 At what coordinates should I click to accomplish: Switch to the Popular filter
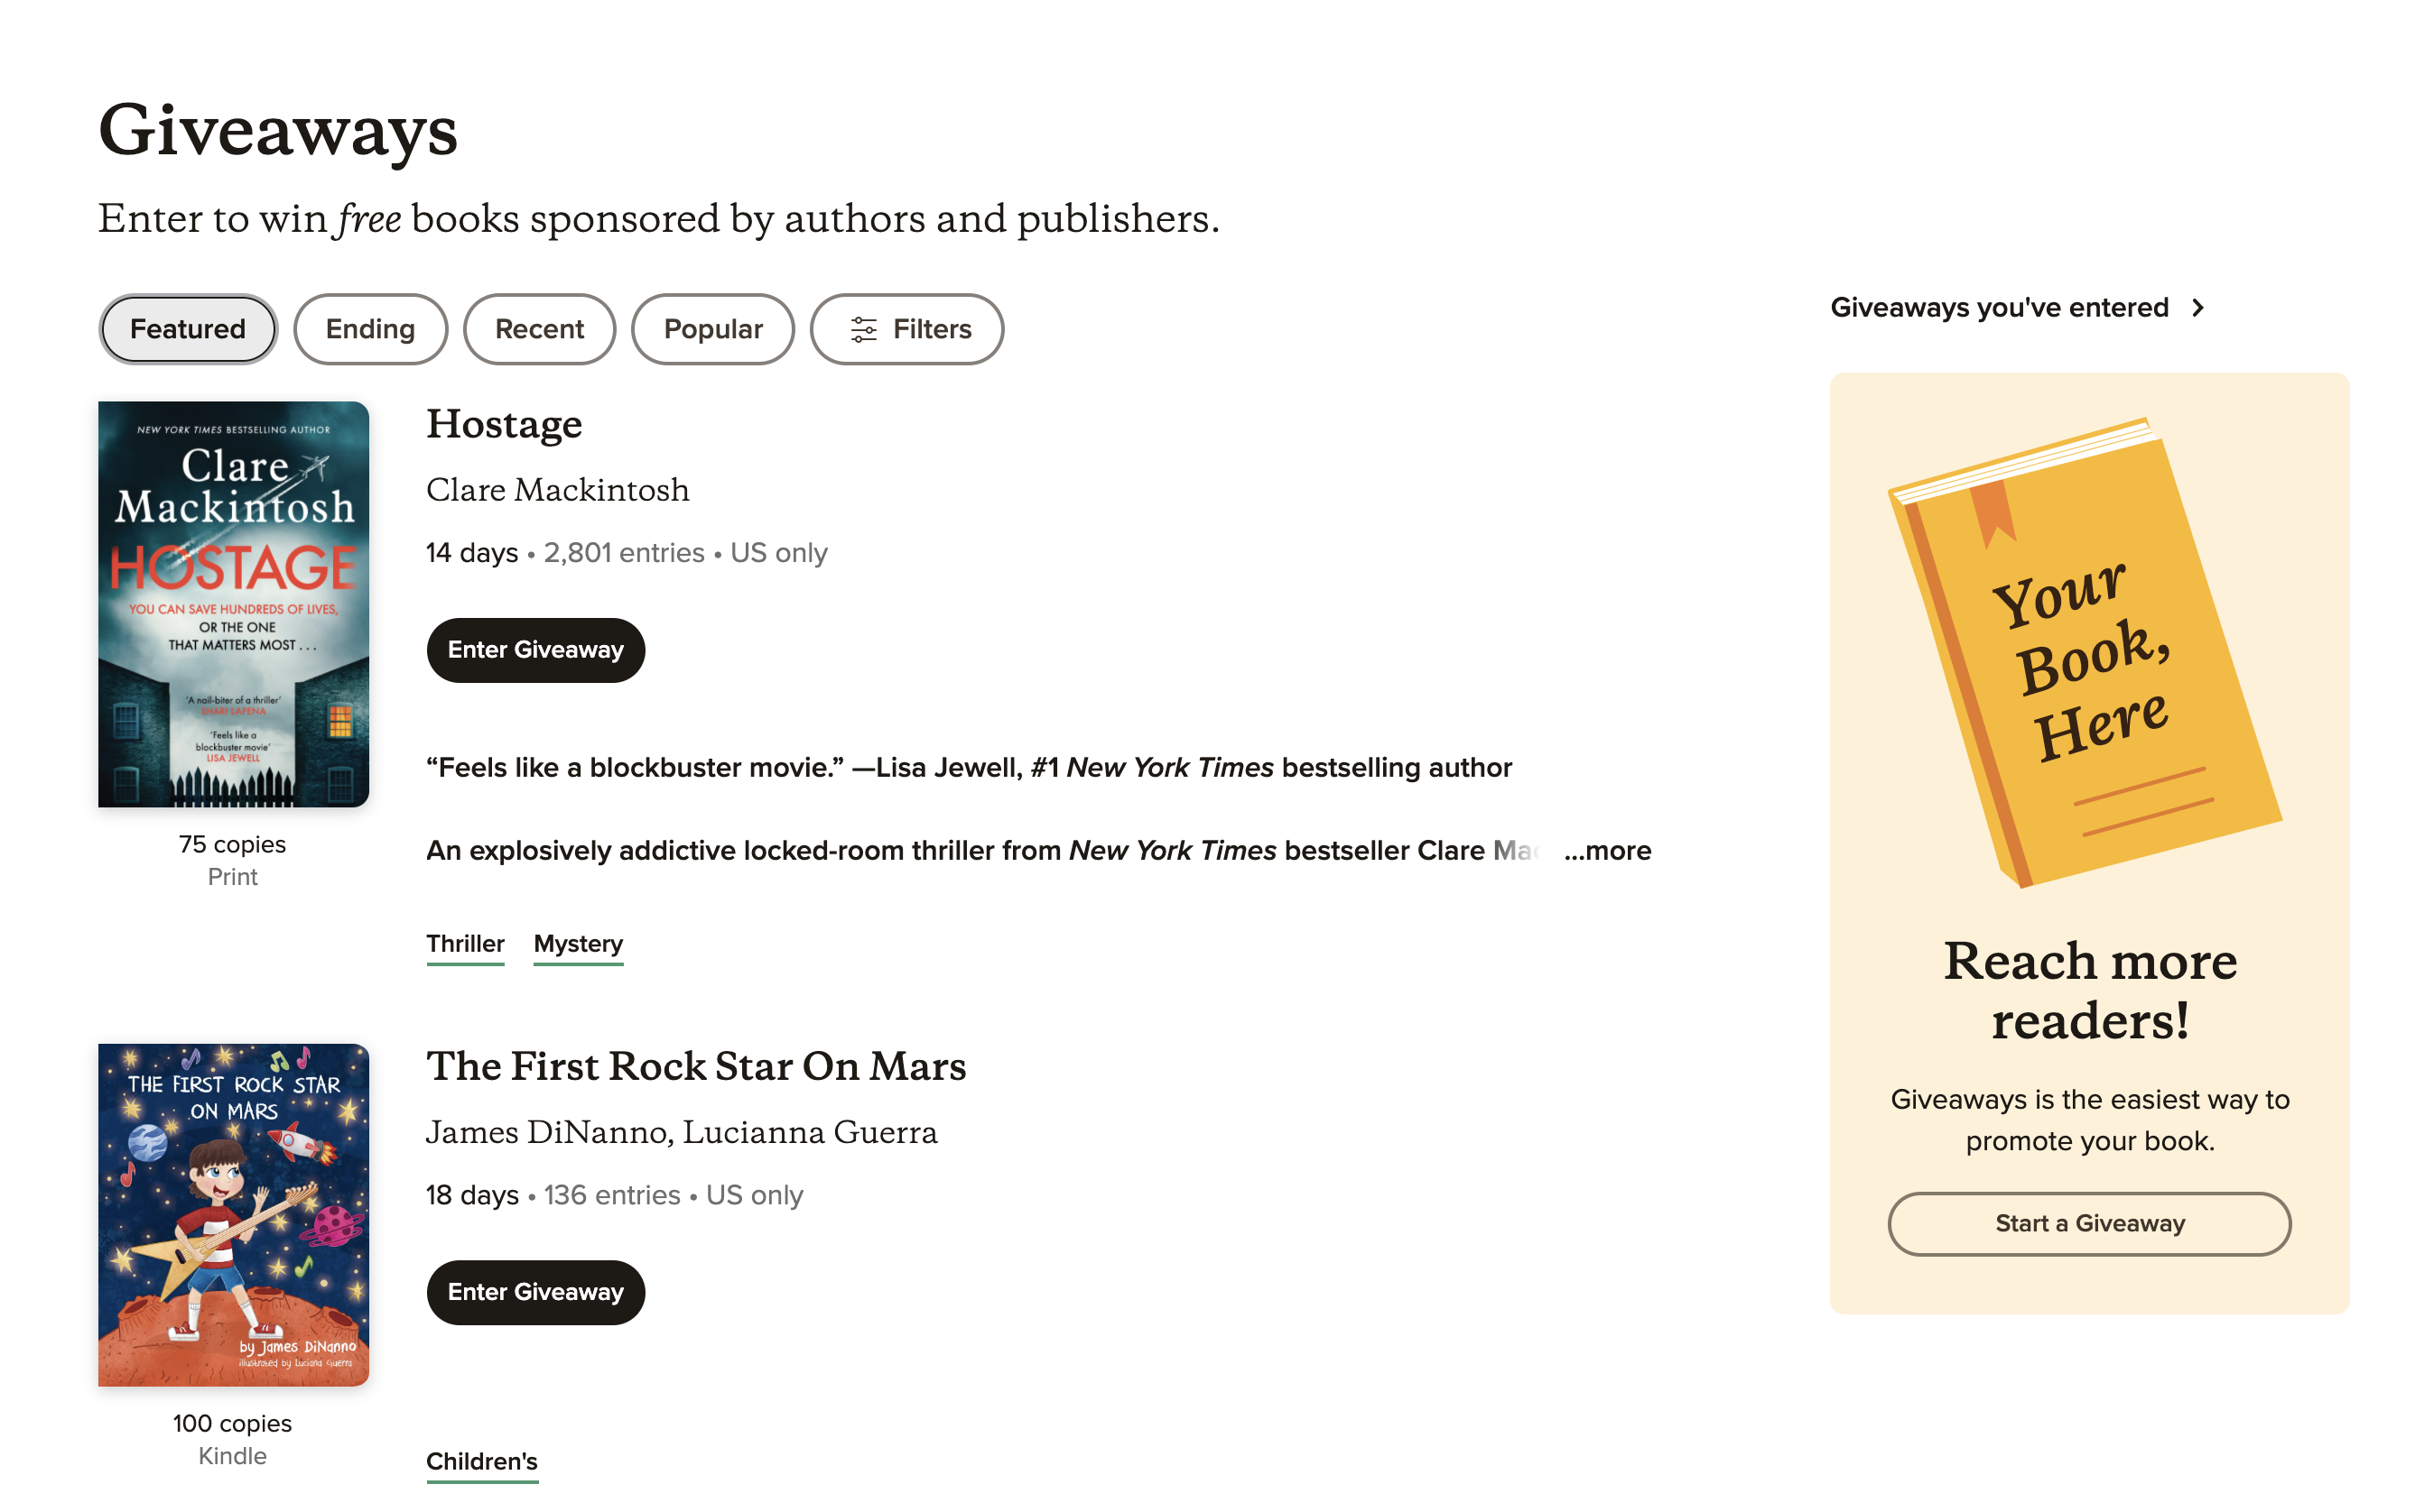[712, 329]
